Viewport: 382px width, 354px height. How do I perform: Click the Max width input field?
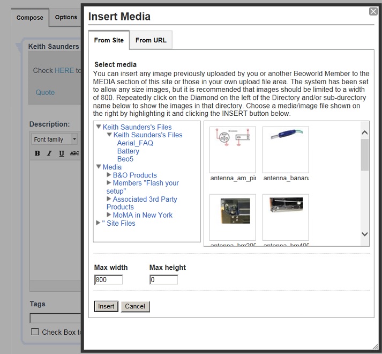tap(109, 280)
